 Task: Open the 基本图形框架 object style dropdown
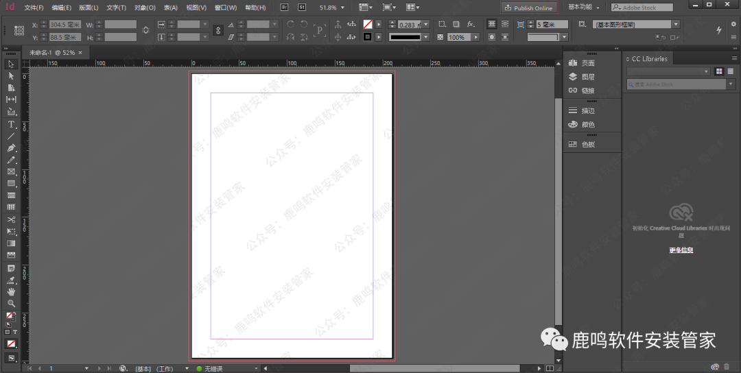pos(636,24)
